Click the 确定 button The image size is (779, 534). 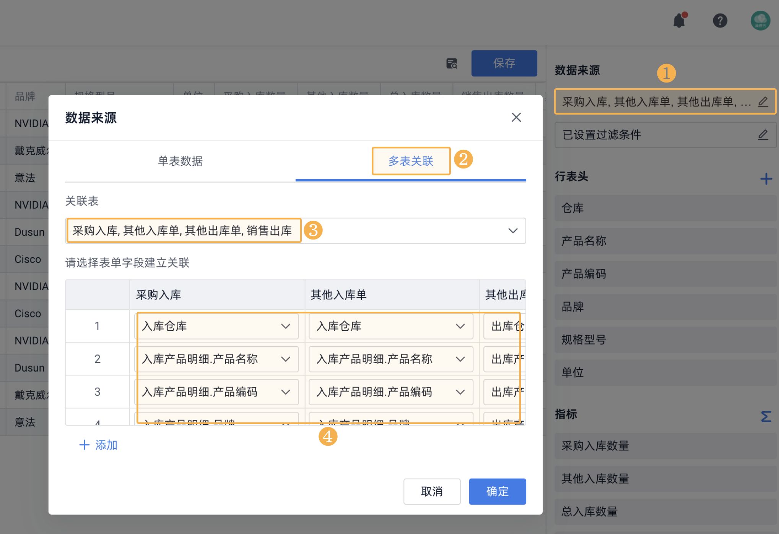497,491
